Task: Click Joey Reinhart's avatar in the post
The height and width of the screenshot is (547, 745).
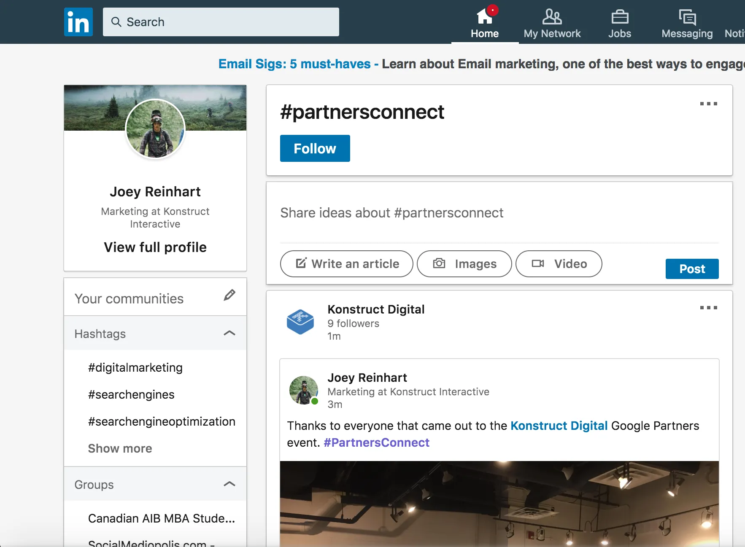Action: (x=304, y=390)
